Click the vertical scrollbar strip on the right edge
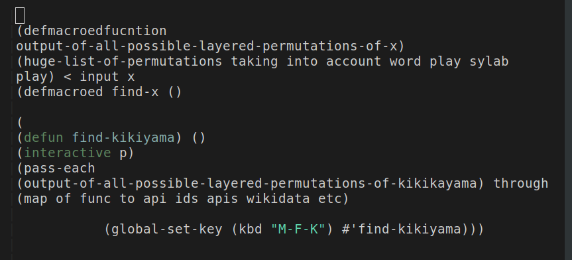The width and height of the screenshot is (572, 260). tap(568, 130)
